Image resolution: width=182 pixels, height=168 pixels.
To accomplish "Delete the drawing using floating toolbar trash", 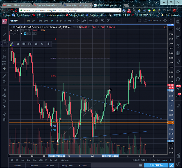I will (x=48, y=44).
